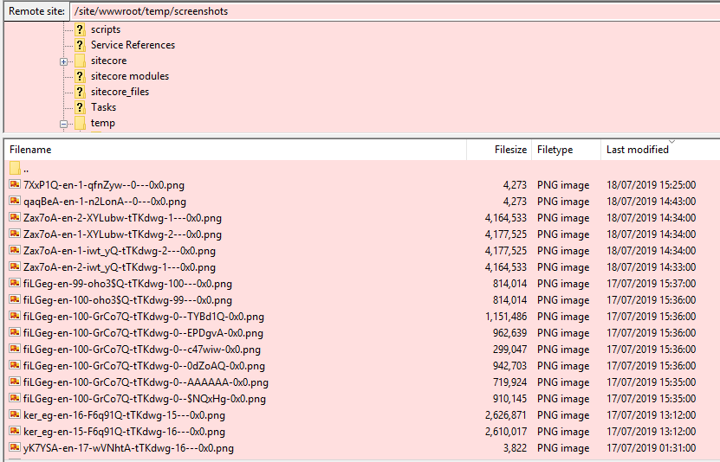
Task: Select Service References in folder tree
Action: coord(133,45)
